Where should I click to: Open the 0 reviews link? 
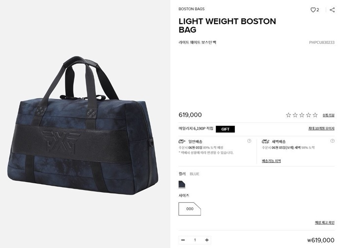(x=328, y=115)
